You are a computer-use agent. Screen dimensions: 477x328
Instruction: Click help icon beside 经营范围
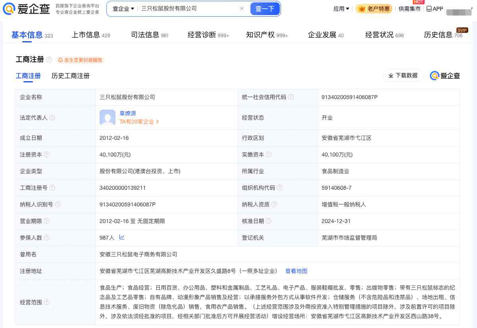46,302
